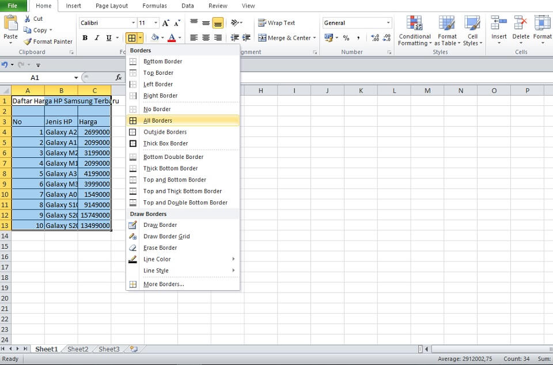Expand Line Color submenu
553x365 pixels.
tap(183, 259)
